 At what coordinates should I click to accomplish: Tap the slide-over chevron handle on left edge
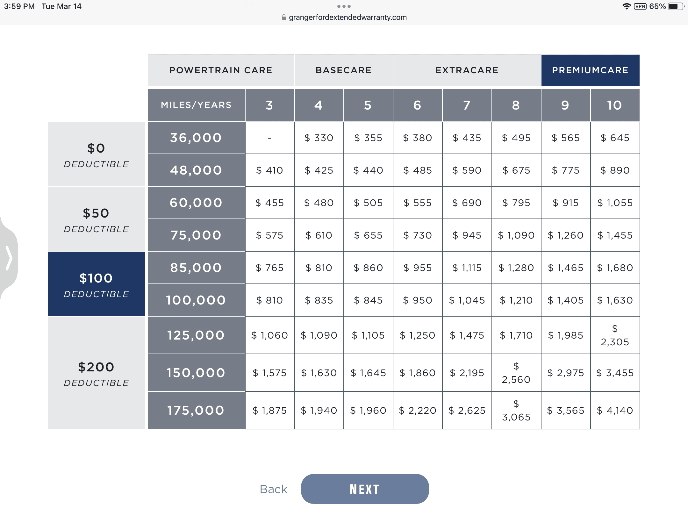pyautogui.click(x=9, y=258)
